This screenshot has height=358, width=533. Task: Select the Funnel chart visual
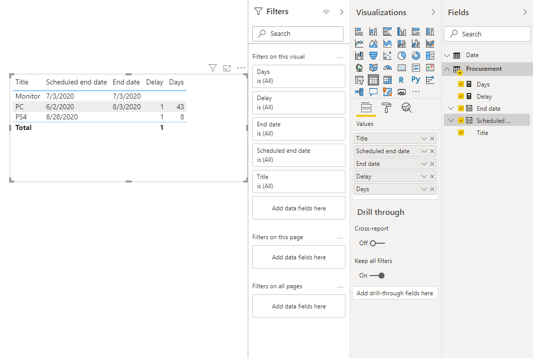point(373,56)
